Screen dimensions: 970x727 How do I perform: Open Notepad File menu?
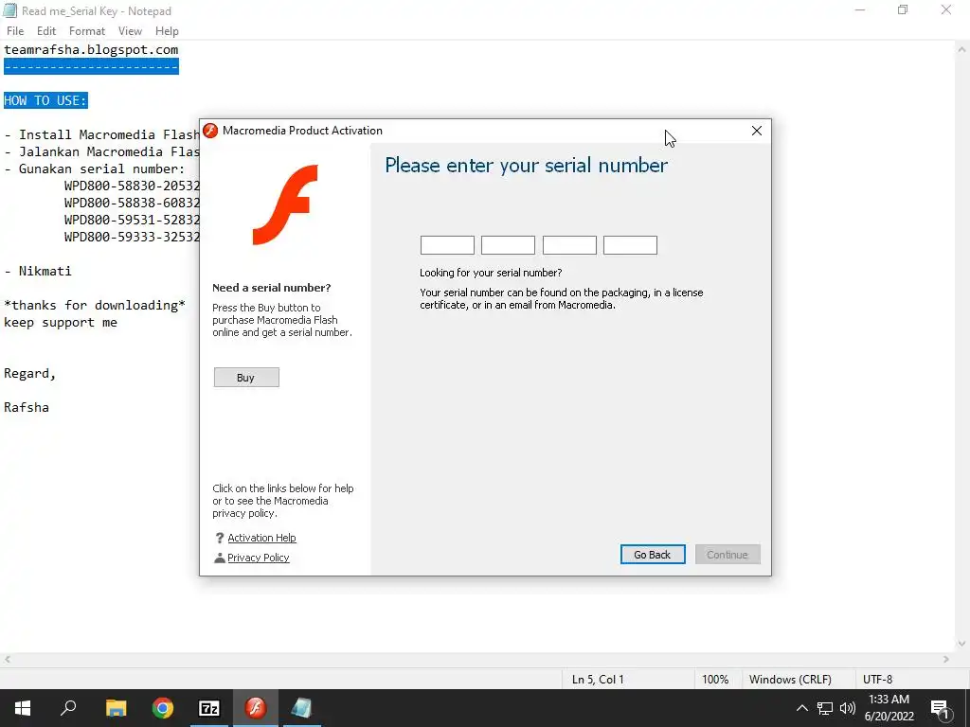pyautogui.click(x=15, y=31)
